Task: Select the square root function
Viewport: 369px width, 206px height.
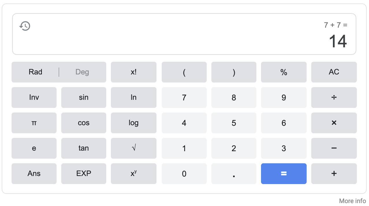Action: click(x=133, y=148)
